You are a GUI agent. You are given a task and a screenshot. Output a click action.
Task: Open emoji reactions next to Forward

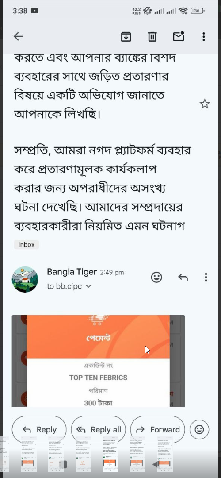(199, 429)
